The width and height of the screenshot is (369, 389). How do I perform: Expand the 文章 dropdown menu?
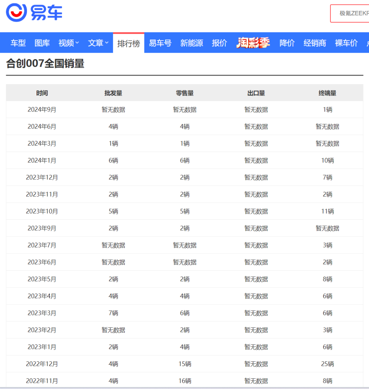point(98,43)
